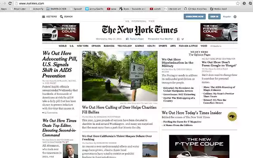This screenshot has width=253, height=158.
Task: Open the Culling of Deer headline
Action: pos(119,110)
